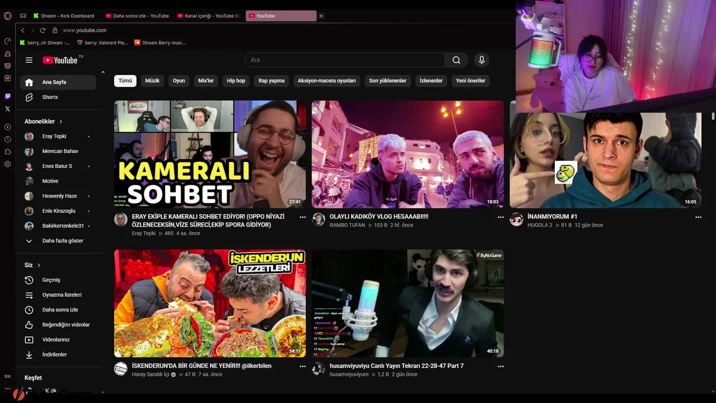The height and width of the screenshot is (403, 716).
Task: Open Videolarınız in sidebar
Action: [x=58, y=340]
